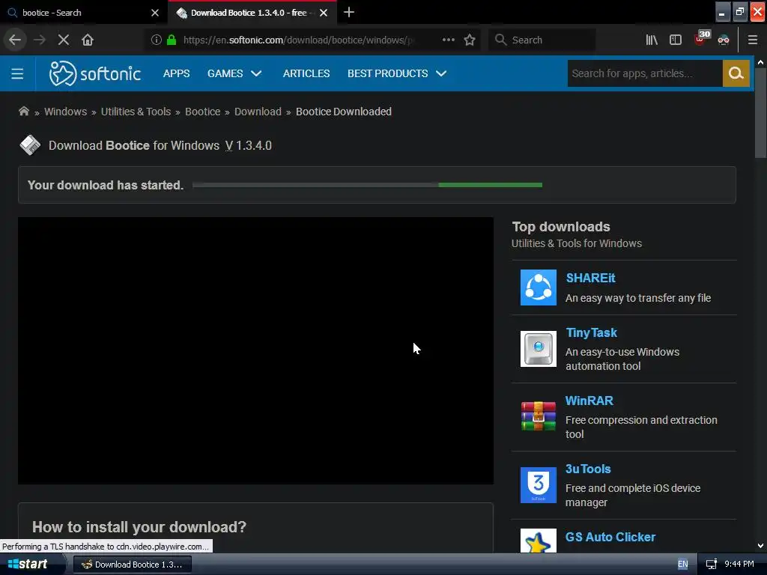The height and width of the screenshot is (575, 767).
Task: Click the Bootice floppy disk icon
Action: (x=30, y=145)
